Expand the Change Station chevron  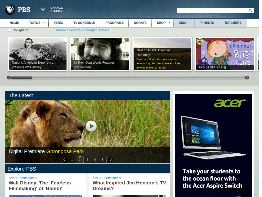click(x=43, y=9)
